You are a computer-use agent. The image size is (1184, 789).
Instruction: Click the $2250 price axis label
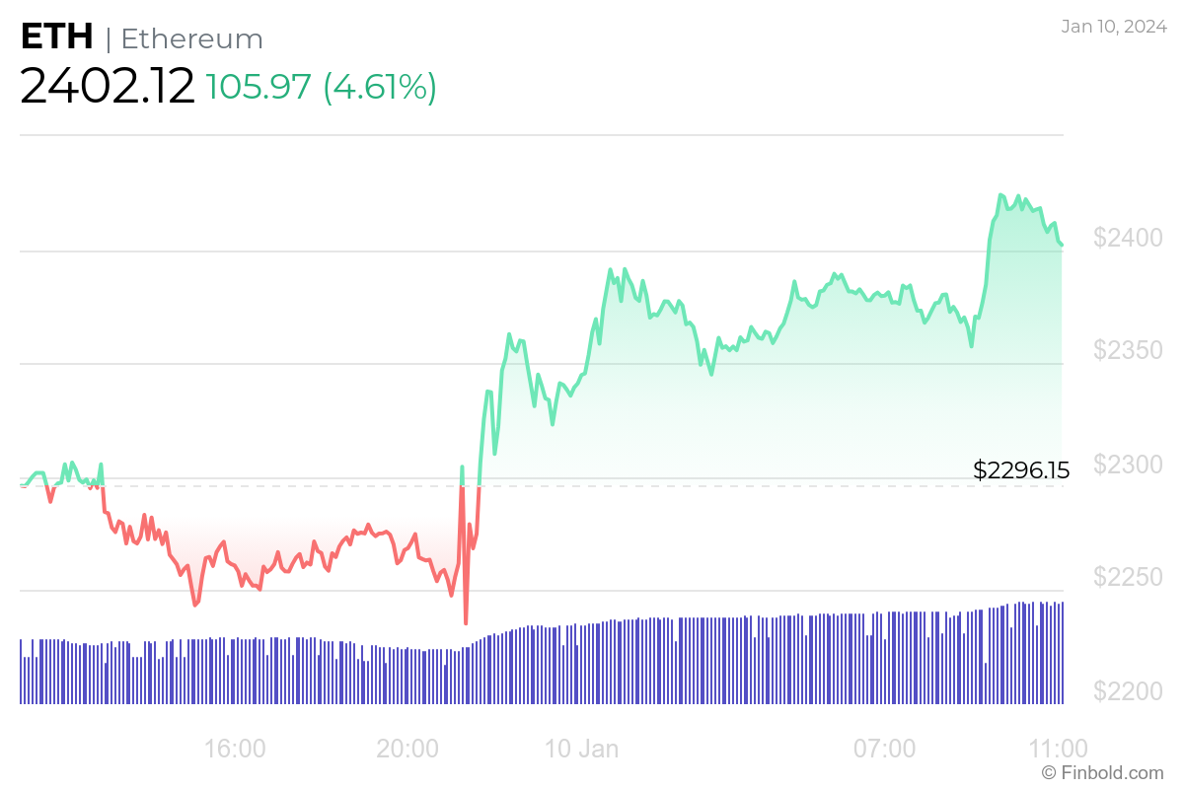[1127, 578]
